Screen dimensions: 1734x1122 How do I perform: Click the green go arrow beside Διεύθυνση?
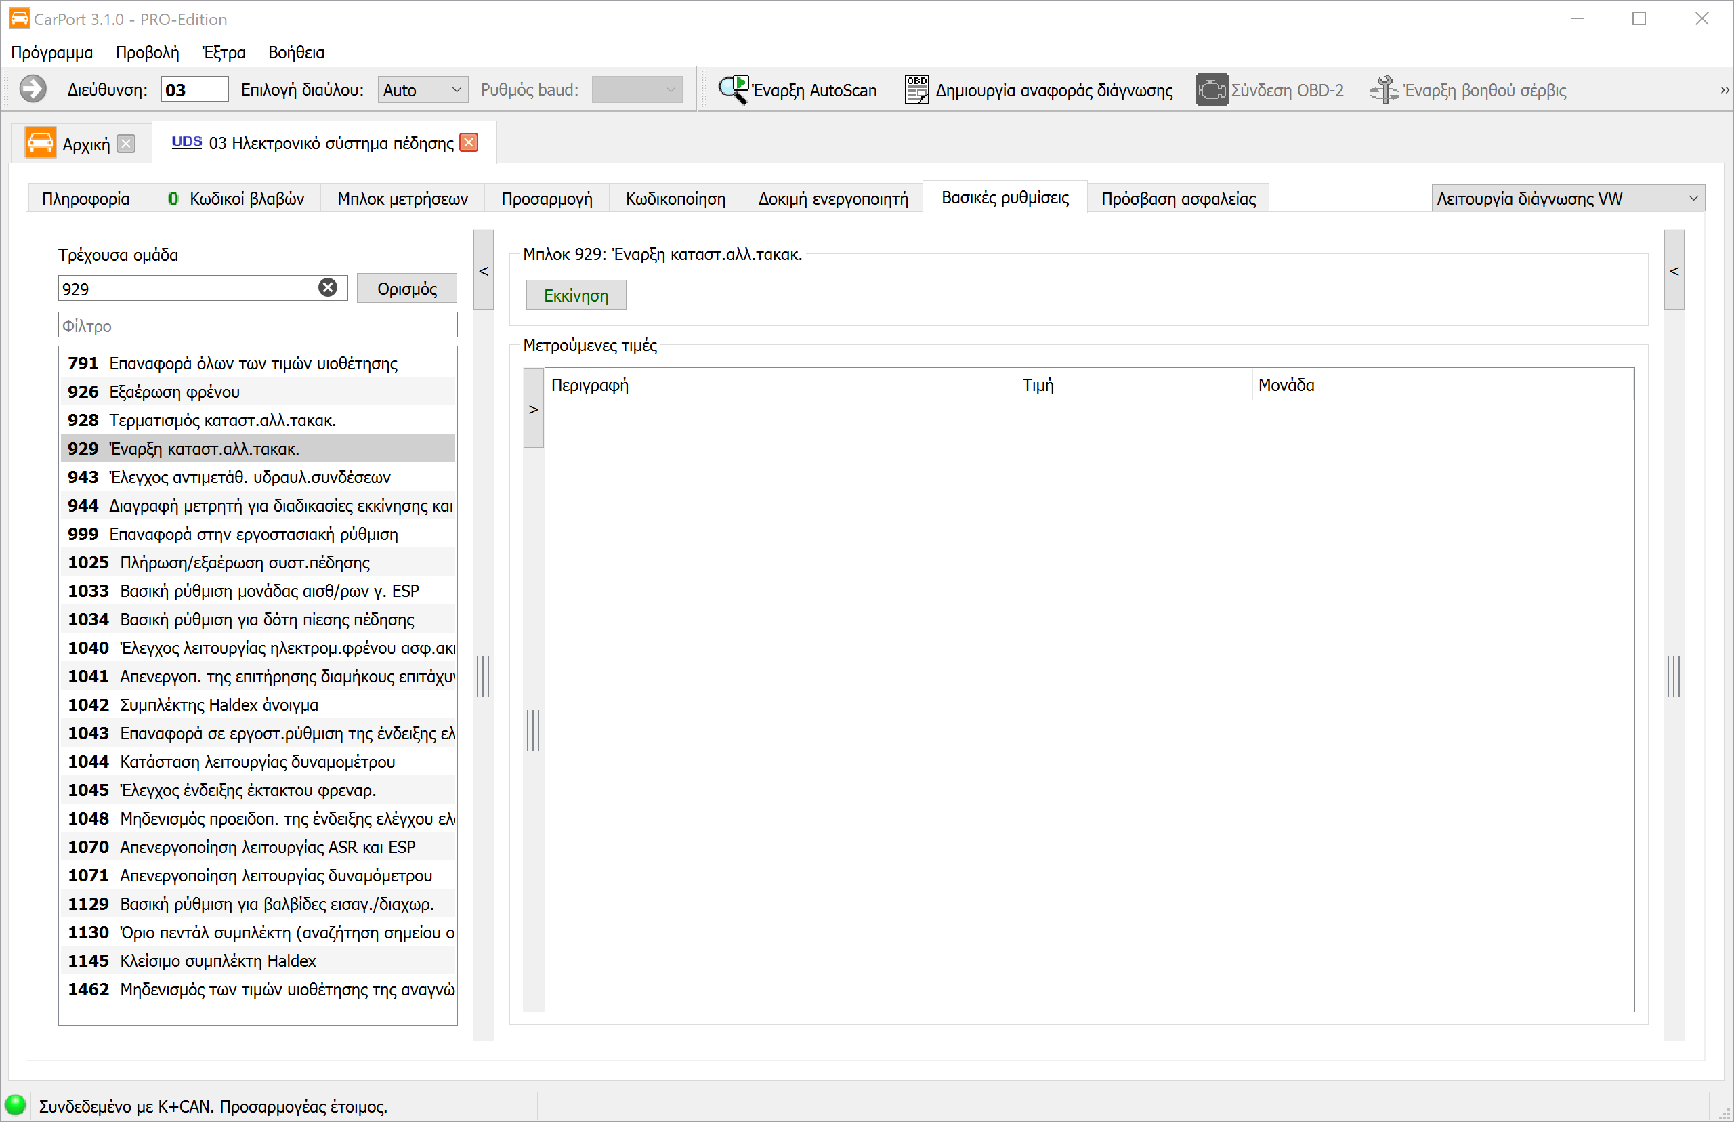(33, 89)
